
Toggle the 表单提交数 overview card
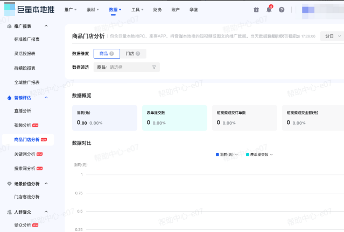174,118
